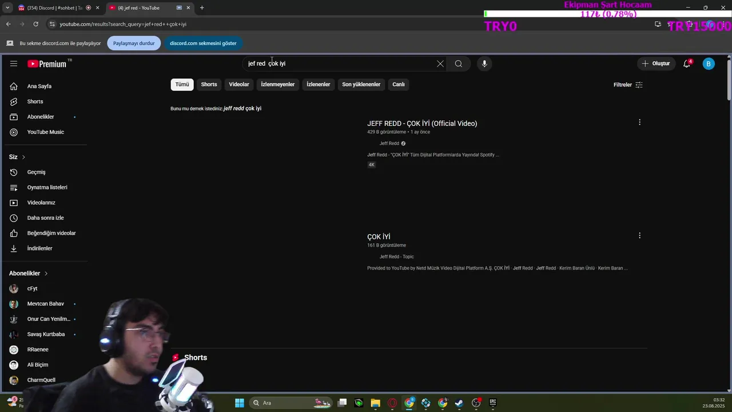Go to YouTube Premium home logo
732x412 pixels.
[x=47, y=64]
